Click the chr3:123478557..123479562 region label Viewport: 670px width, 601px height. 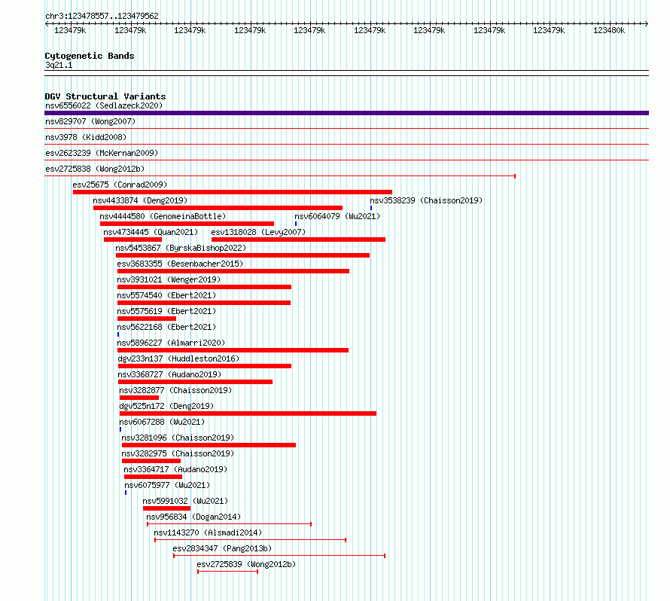coord(102,16)
